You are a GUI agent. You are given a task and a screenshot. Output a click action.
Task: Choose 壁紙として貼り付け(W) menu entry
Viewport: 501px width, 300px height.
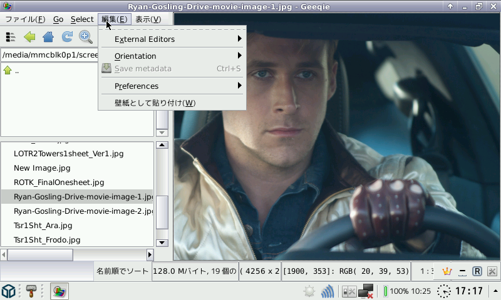pyautogui.click(x=173, y=103)
